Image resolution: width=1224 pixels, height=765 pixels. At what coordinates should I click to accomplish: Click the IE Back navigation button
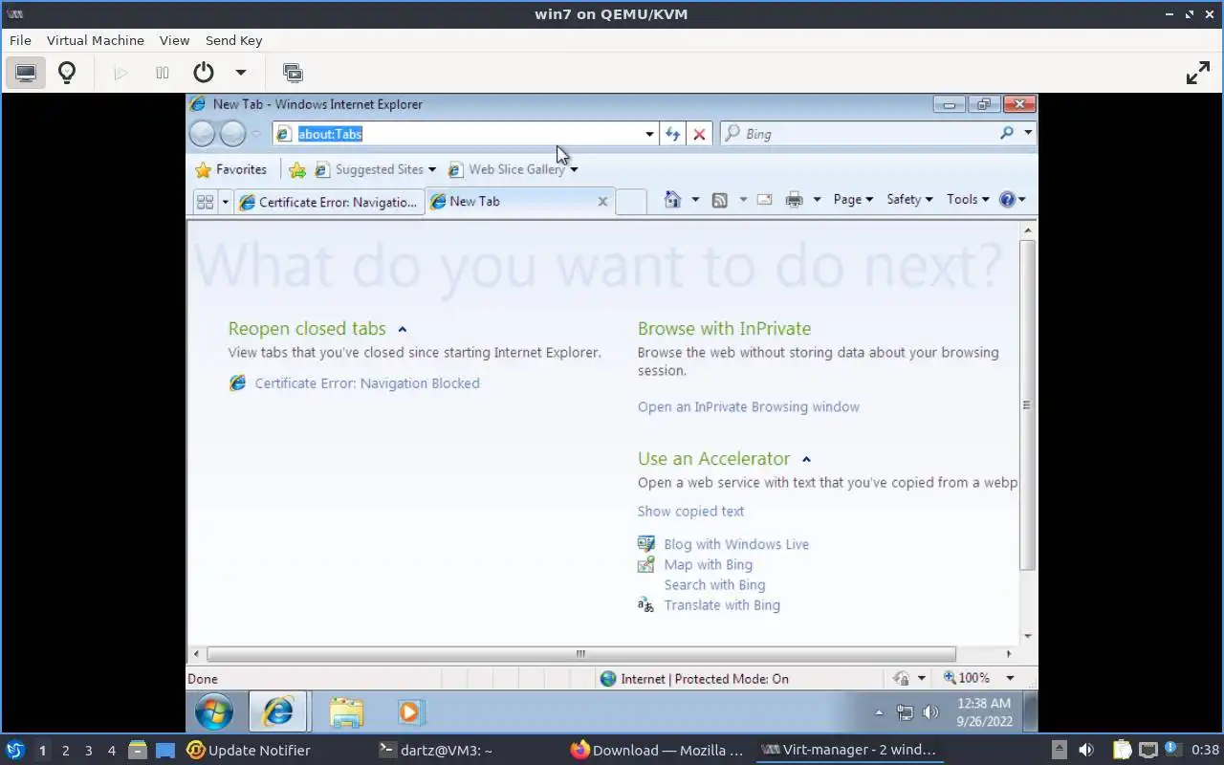tap(202, 134)
